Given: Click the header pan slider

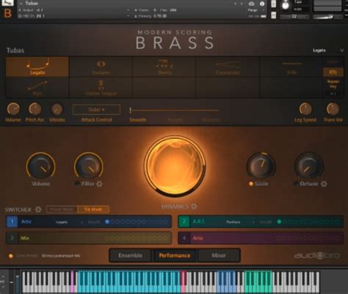Looking at the screenshot, I should 294,17.
